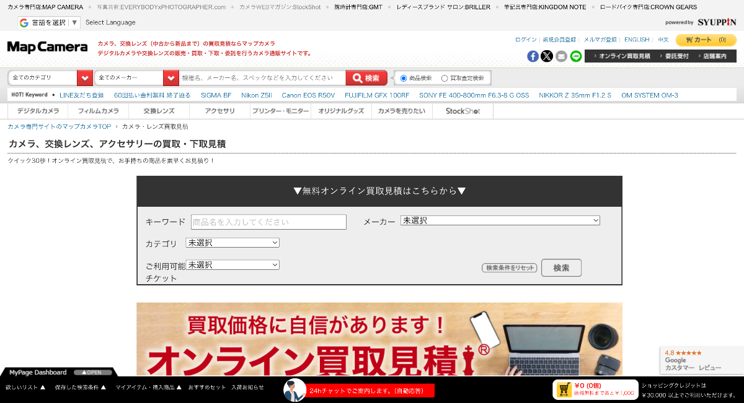Image resolution: width=744 pixels, height=403 pixels.
Task: Click the Canon EOS R50V keyword link
Action: 308,95
